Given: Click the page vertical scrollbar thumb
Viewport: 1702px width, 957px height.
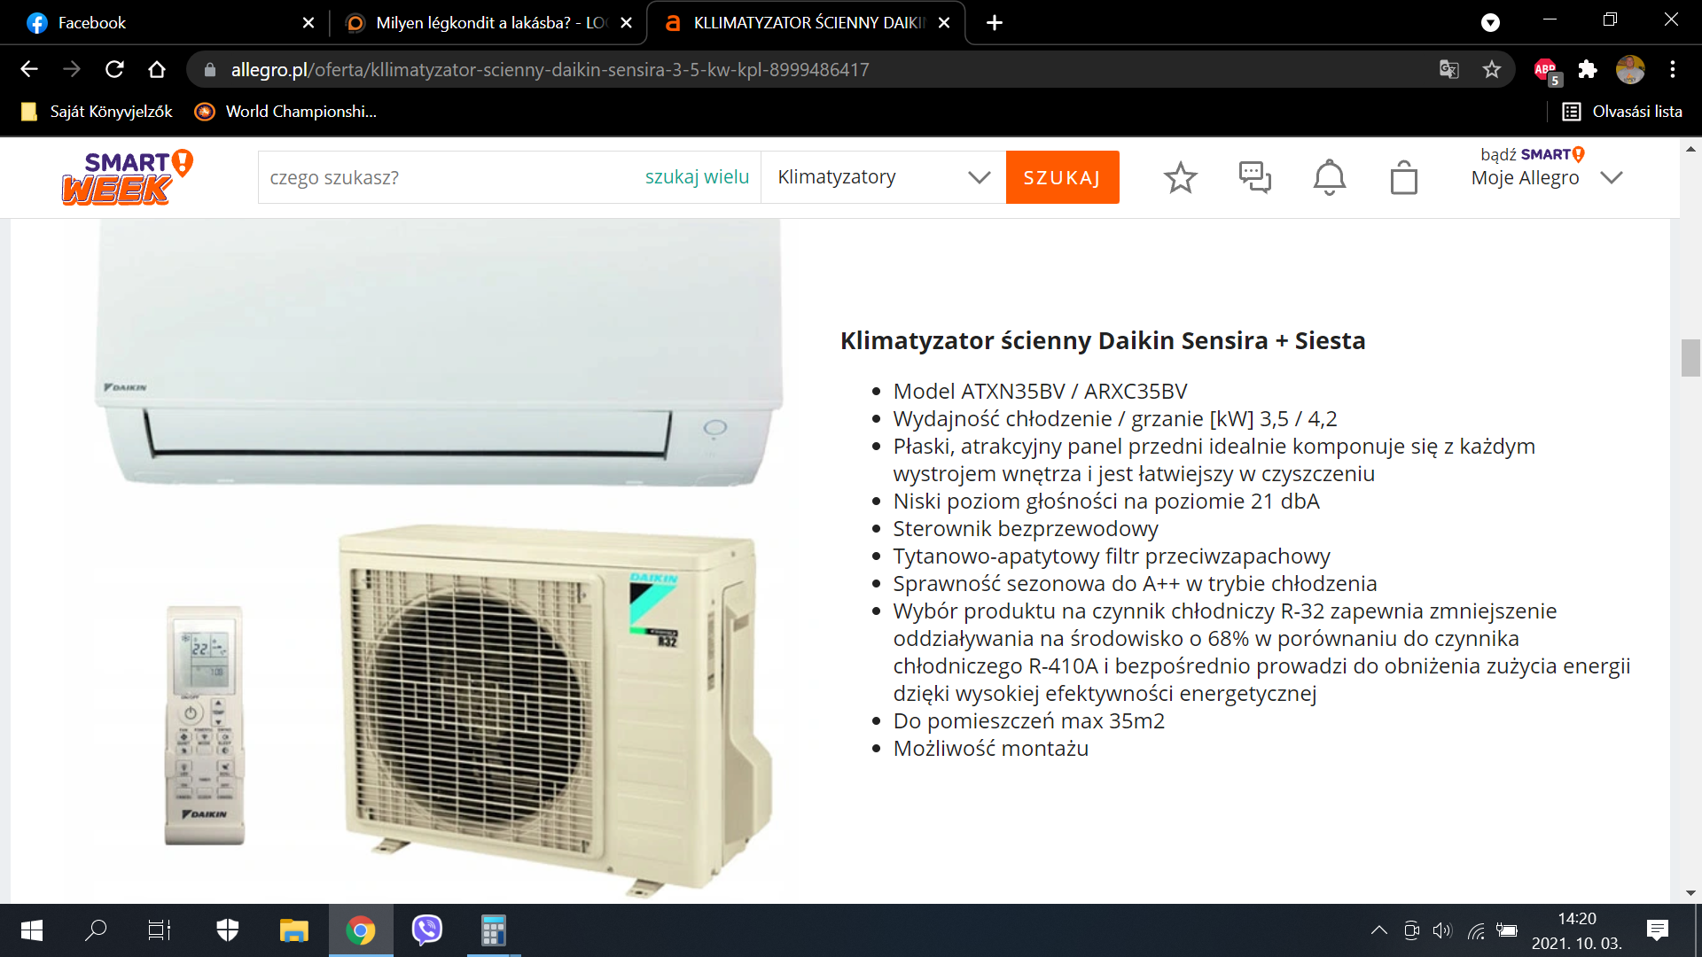Looking at the screenshot, I should (x=1690, y=358).
